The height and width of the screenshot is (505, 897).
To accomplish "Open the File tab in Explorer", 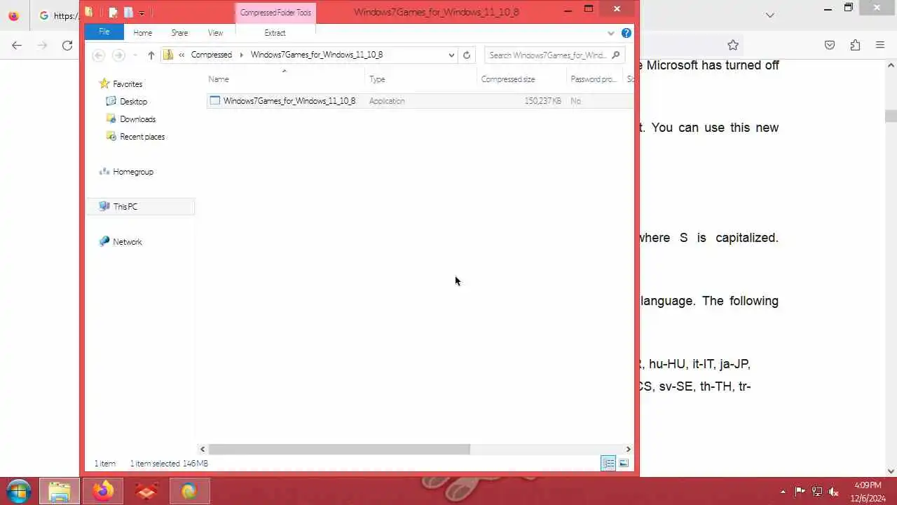I will (104, 32).
